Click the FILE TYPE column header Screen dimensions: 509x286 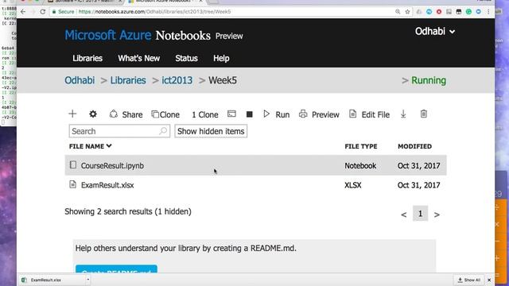click(x=361, y=146)
